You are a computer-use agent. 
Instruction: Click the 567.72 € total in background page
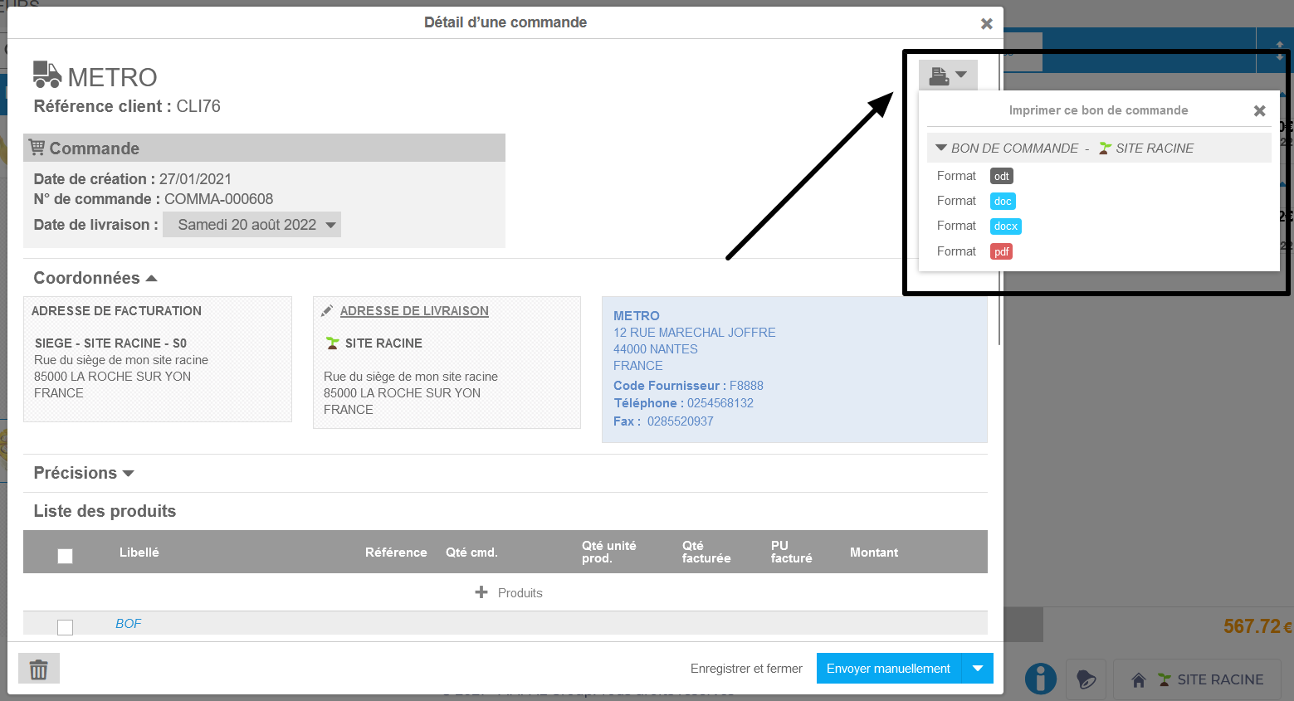pyautogui.click(x=1257, y=626)
